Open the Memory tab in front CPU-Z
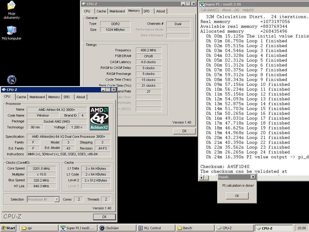This screenshot has width=309, height=232. (x=54, y=97)
